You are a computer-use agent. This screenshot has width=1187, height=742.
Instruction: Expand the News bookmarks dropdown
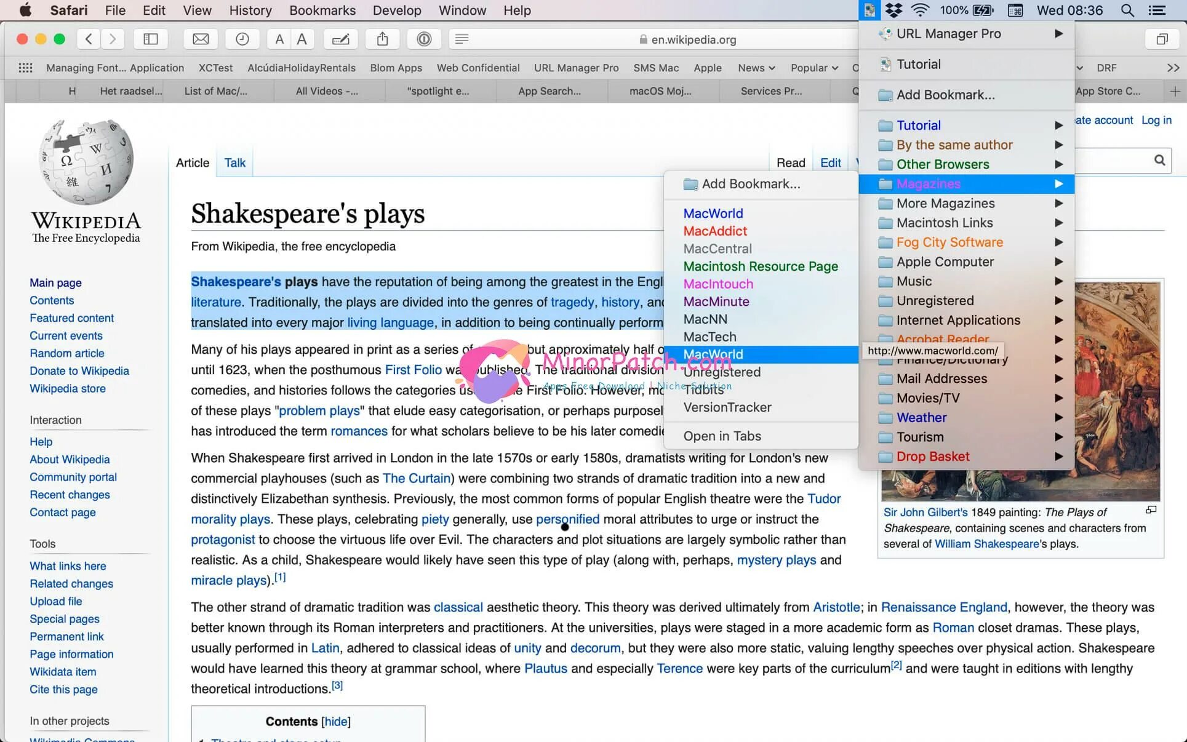(756, 68)
